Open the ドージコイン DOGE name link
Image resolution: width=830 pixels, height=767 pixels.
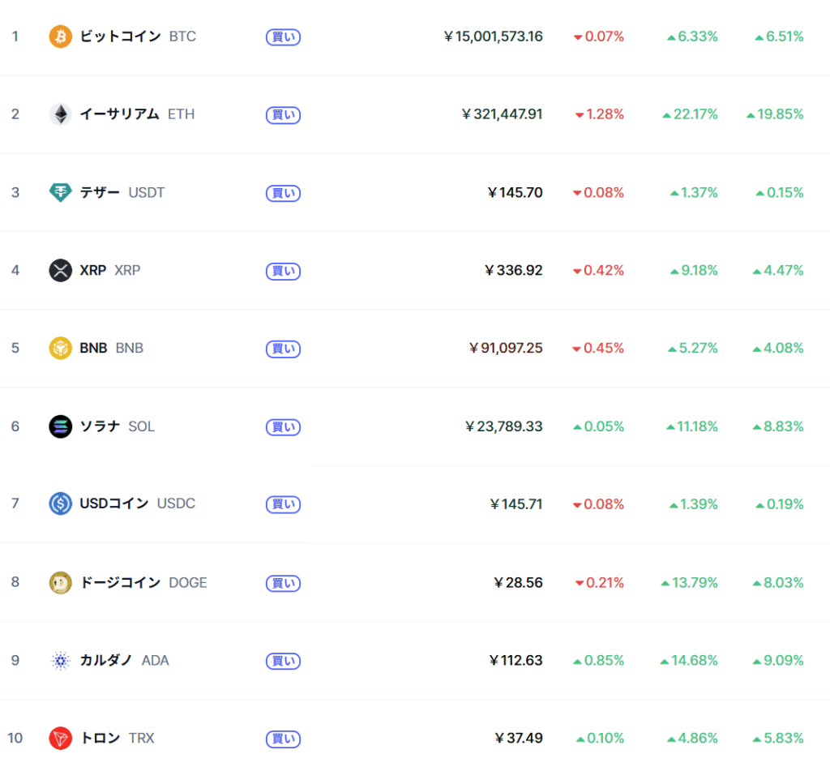click(x=143, y=583)
